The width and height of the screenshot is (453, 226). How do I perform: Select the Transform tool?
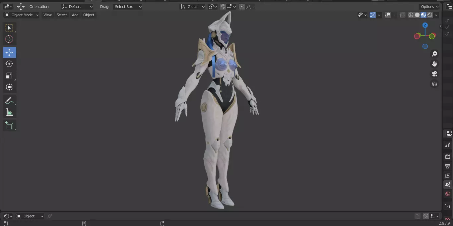point(9,87)
